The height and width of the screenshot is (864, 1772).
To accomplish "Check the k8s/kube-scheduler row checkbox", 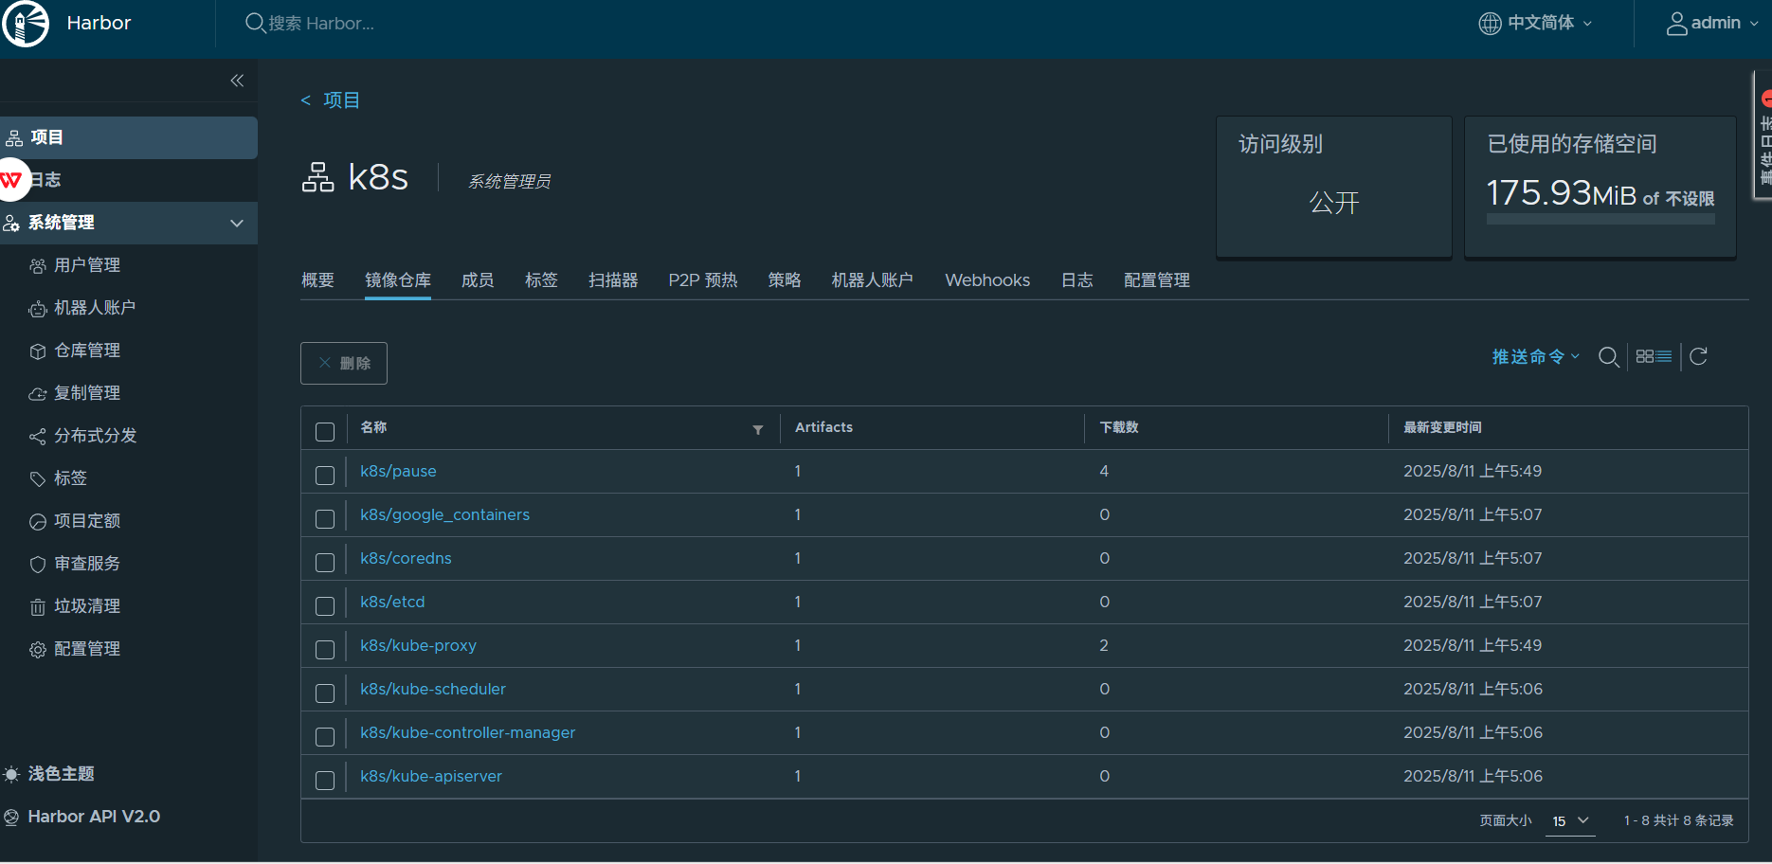I will tap(325, 693).
